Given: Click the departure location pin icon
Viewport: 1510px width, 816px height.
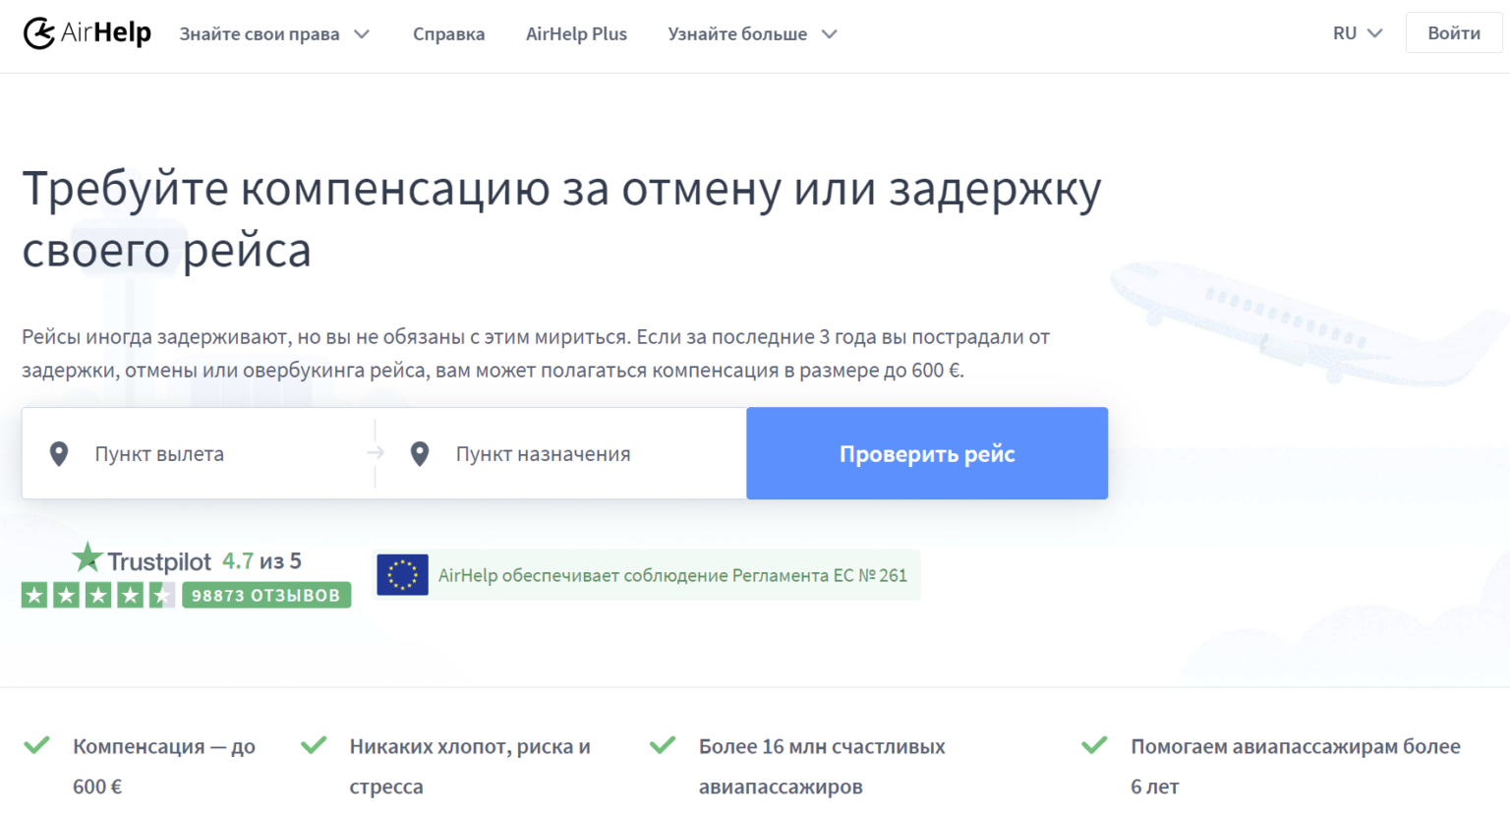Looking at the screenshot, I should point(59,453).
